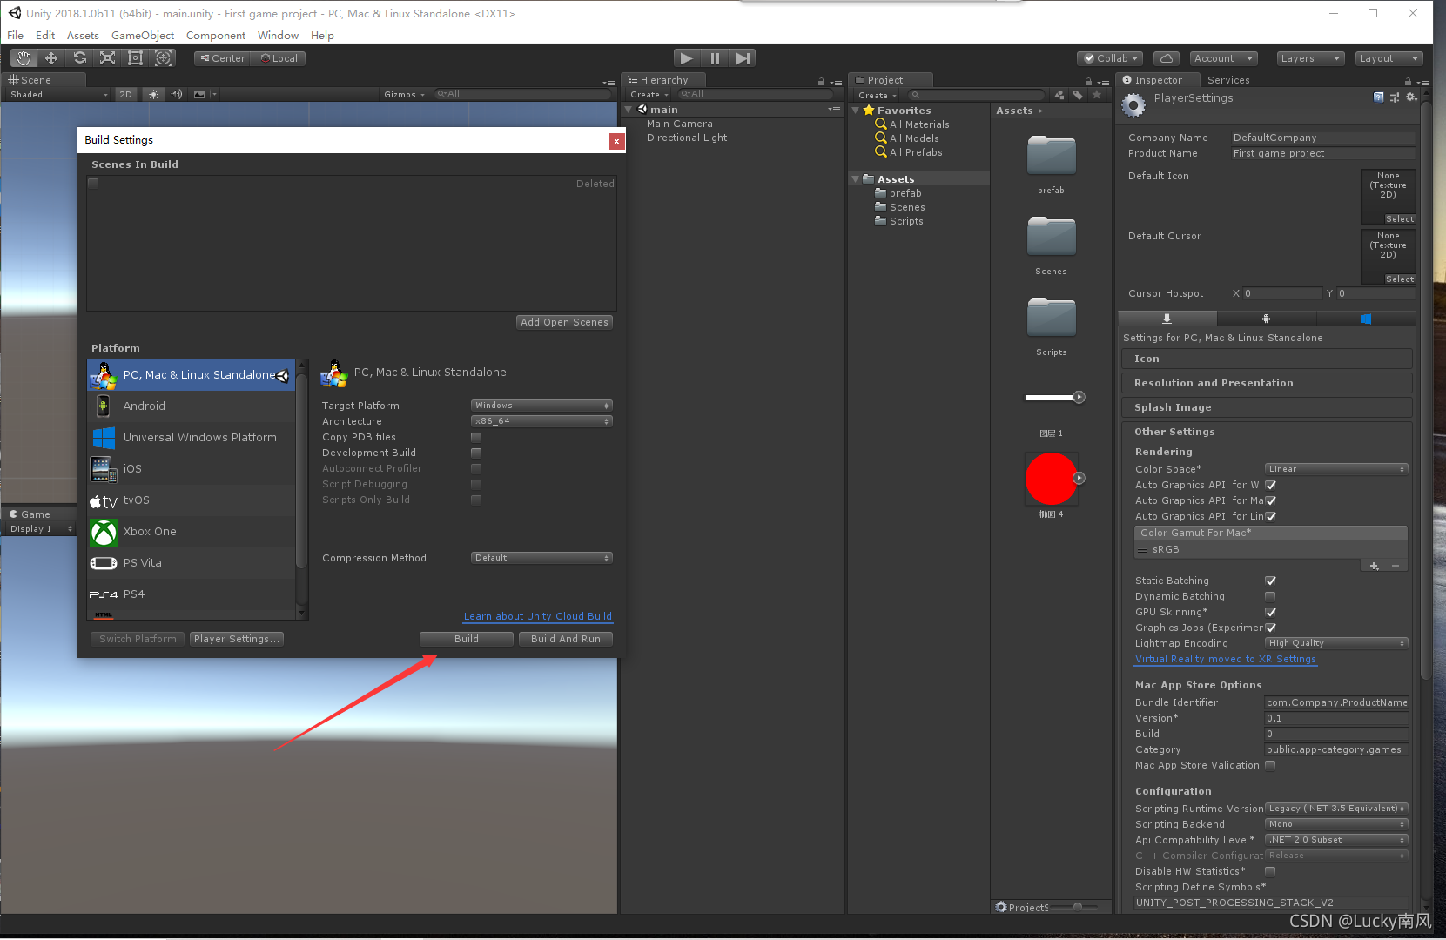
Task: Toggle GPU Skinning checkbox
Action: [1270, 612]
